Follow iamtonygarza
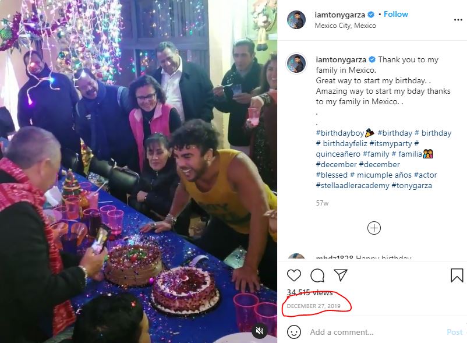467x343 pixels. pyautogui.click(x=396, y=15)
